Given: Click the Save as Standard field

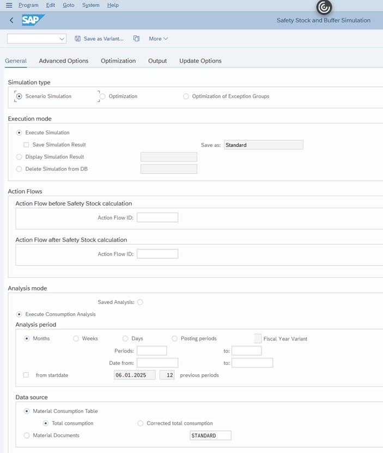Looking at the screenshot, I should 264,145.
